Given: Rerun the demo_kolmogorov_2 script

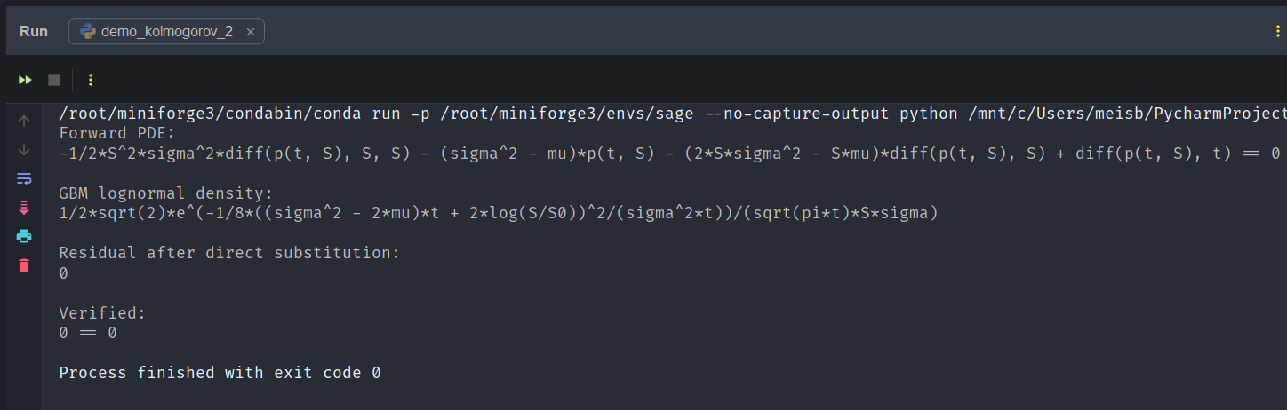Looking at the screenshot, I should (25, 80).
